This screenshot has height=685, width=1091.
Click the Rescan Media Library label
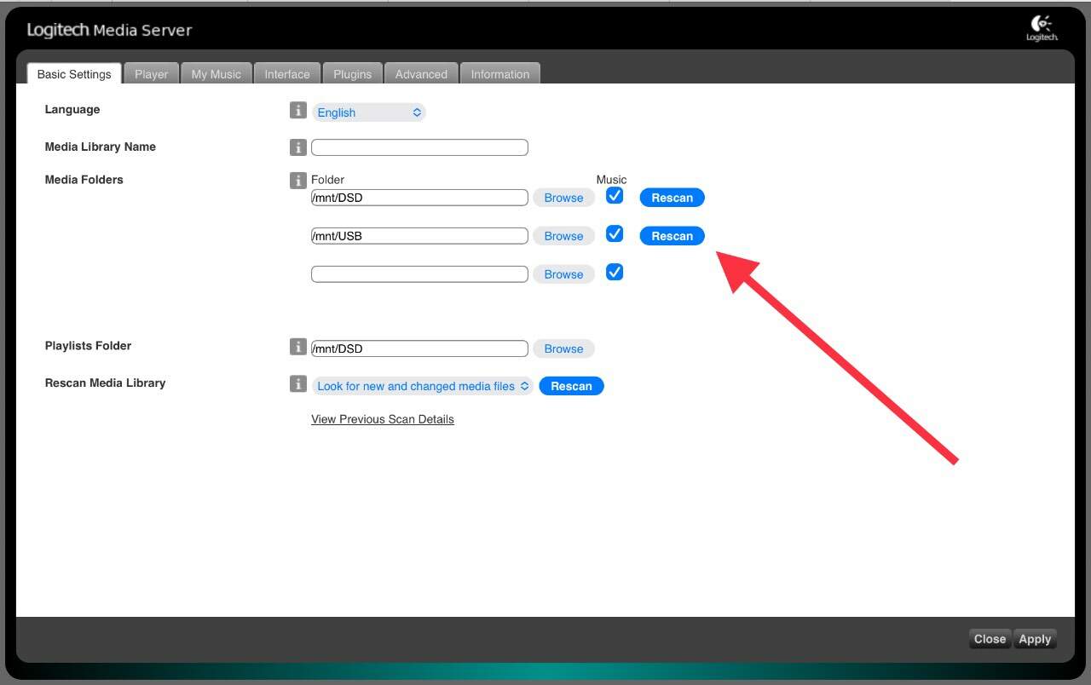(x=105, y=383)
